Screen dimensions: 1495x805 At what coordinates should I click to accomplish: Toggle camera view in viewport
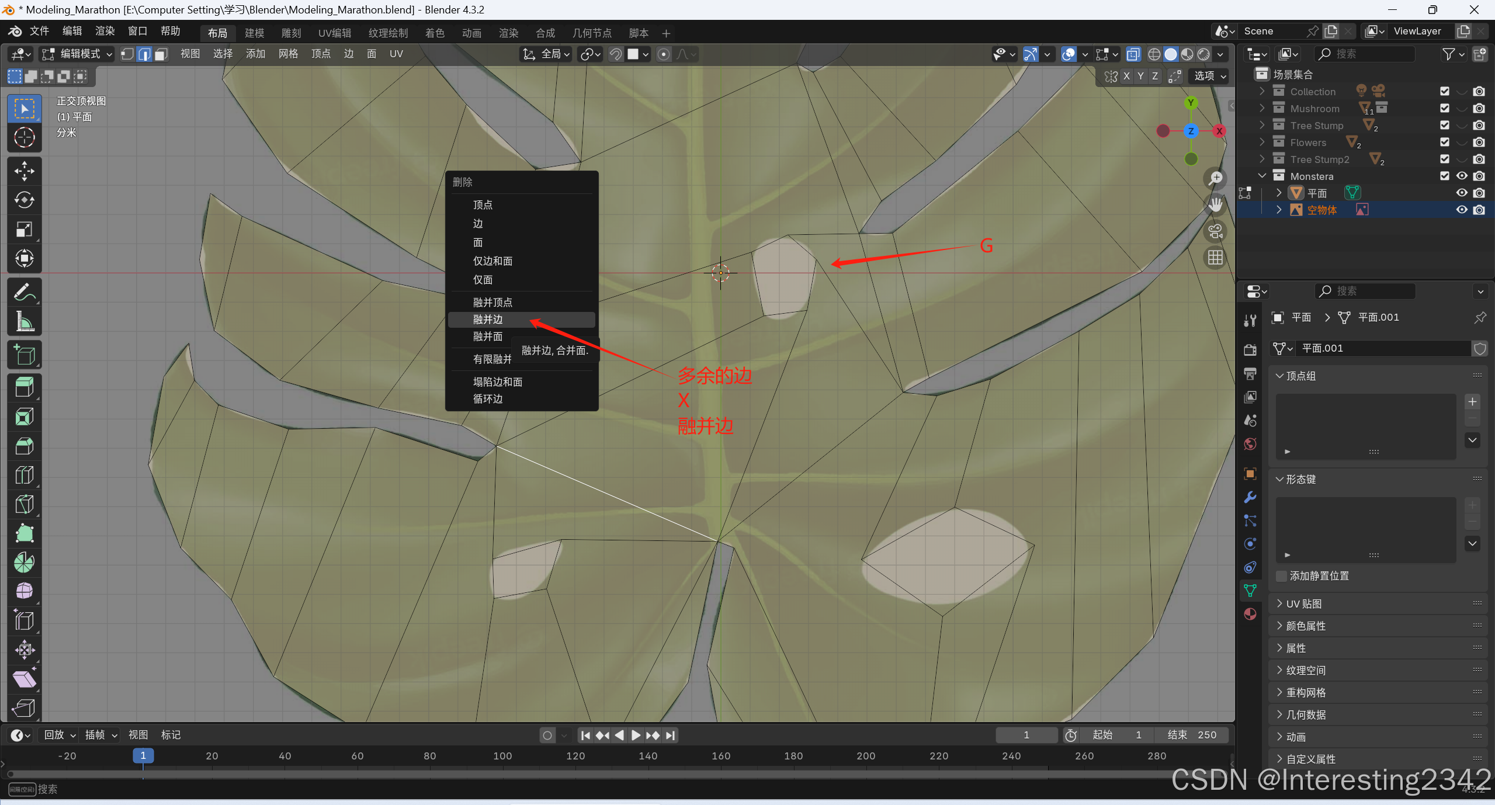tap(1216, 231)
